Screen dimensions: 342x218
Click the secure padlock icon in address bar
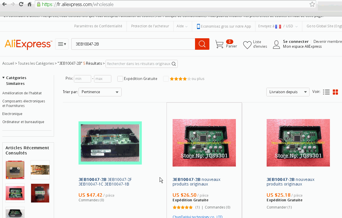(x=39, y=4)
